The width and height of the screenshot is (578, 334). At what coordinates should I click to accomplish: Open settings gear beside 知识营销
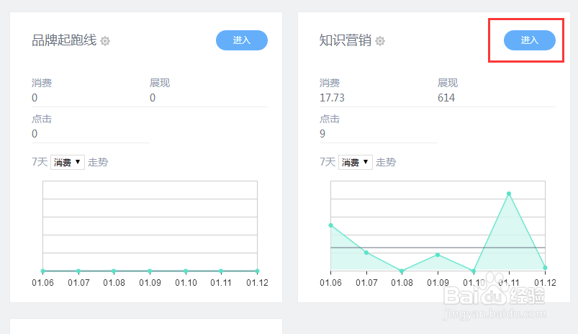380,41
